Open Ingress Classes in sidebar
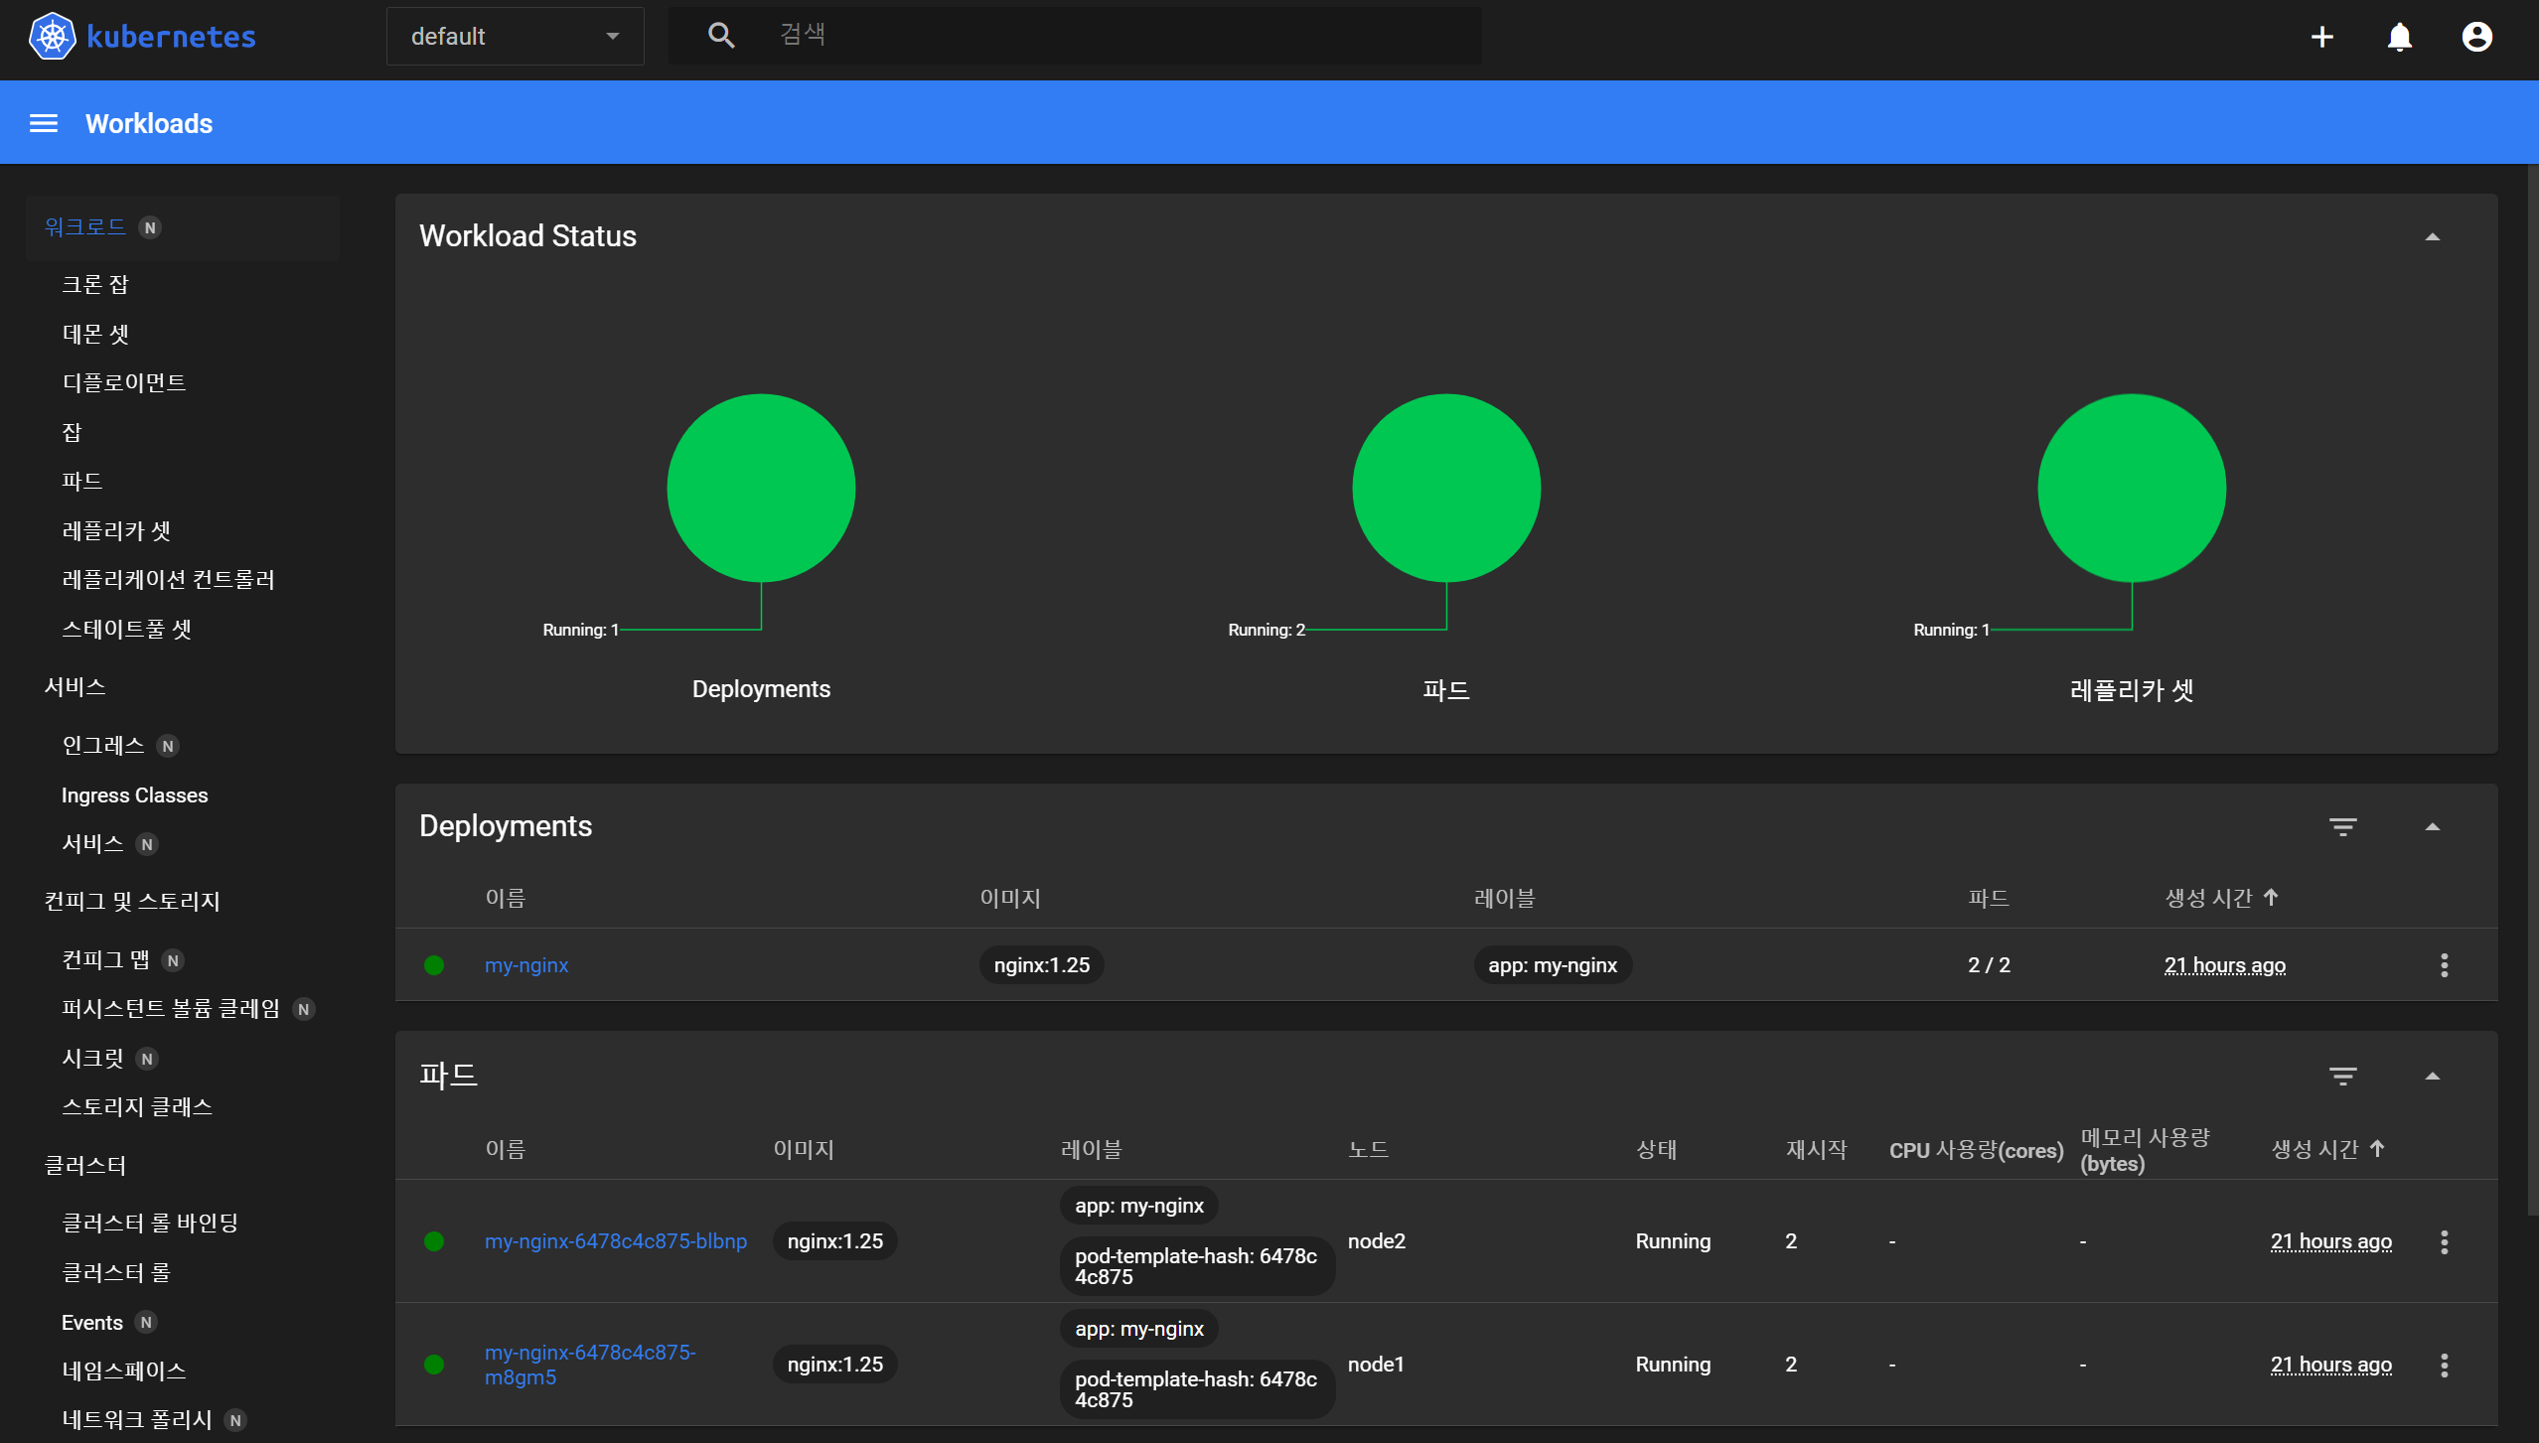Screen dimensions: 2539x1443 click(x=134, y=795)
